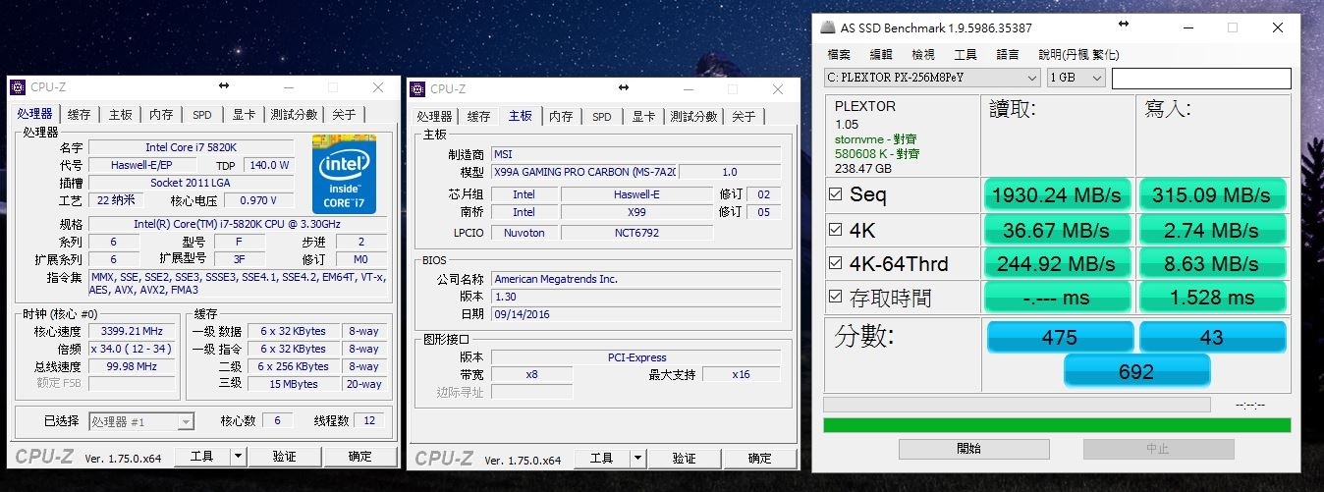This screenshot has height=492, width=1324.
Task: Click the X99A GAMING PRO CARBON model field
Action: (582, 172)
